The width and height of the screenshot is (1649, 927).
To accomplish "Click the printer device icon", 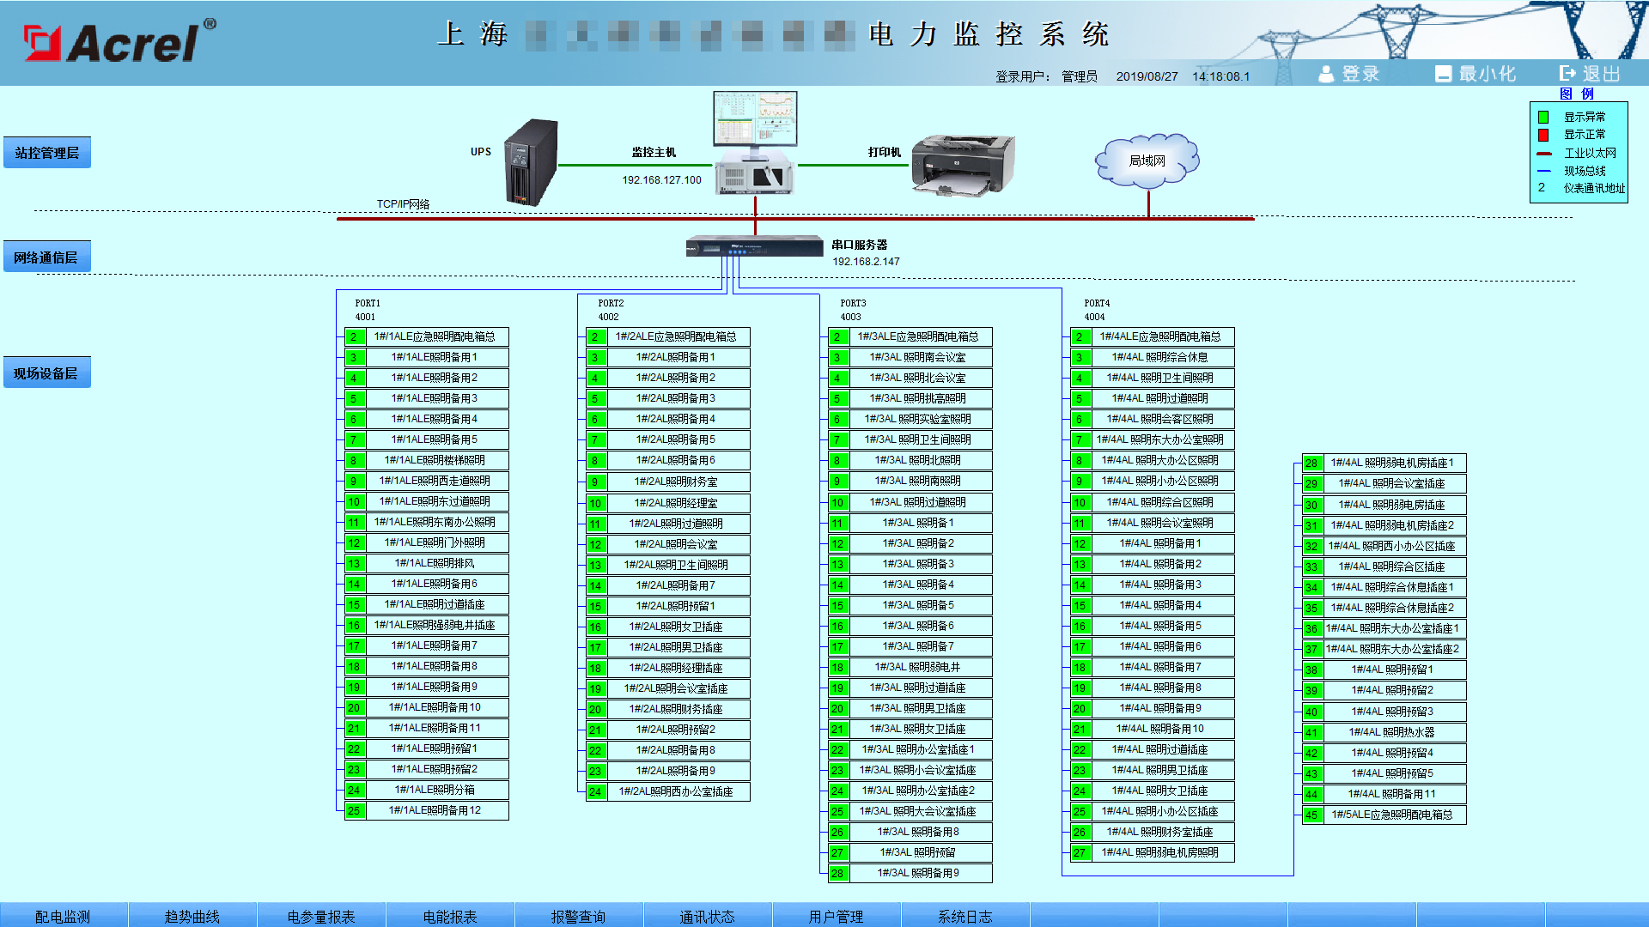I will pyautogui.click(x=962, y=165).
